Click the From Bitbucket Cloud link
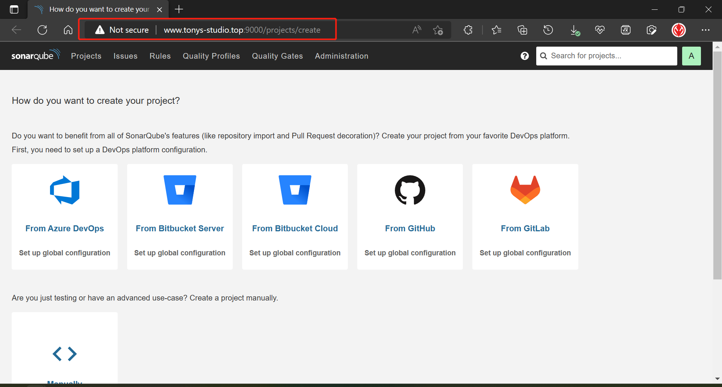 (295, 229)
